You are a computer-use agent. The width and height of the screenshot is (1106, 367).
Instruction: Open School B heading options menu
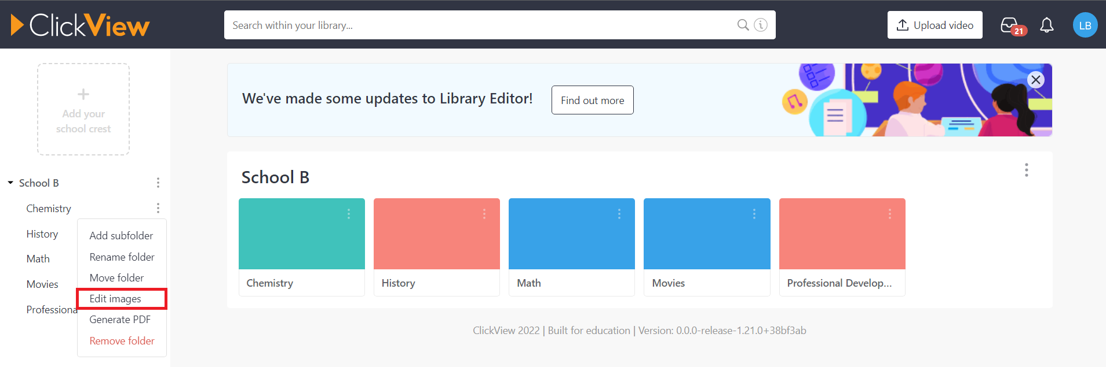(1026, 170)
